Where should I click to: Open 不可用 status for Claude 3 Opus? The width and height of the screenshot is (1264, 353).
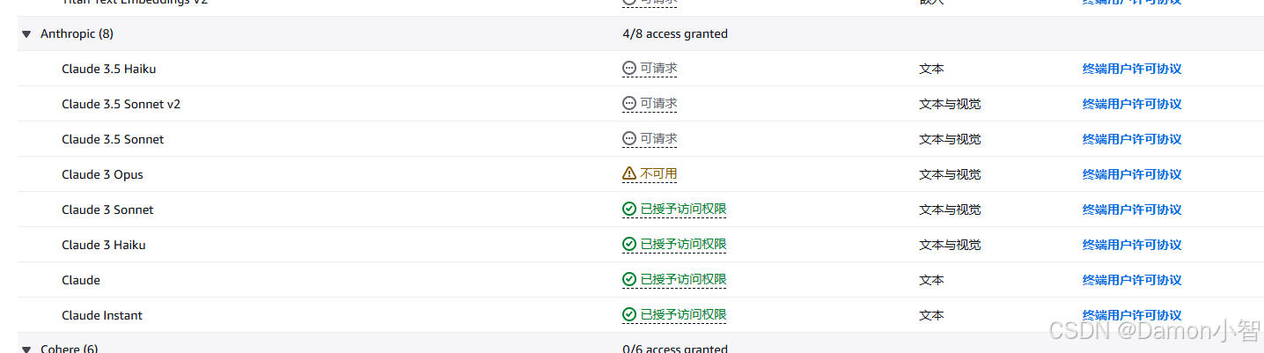point(658,173)
